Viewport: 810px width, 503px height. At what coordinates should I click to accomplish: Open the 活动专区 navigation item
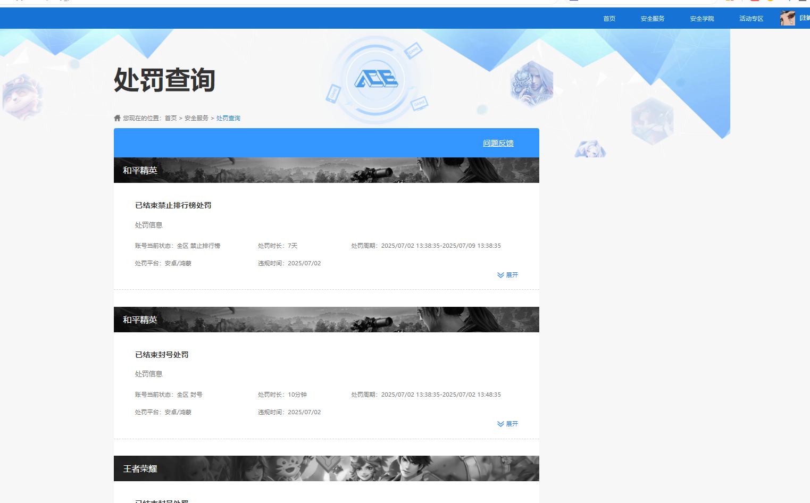click(x=751, y=19)
